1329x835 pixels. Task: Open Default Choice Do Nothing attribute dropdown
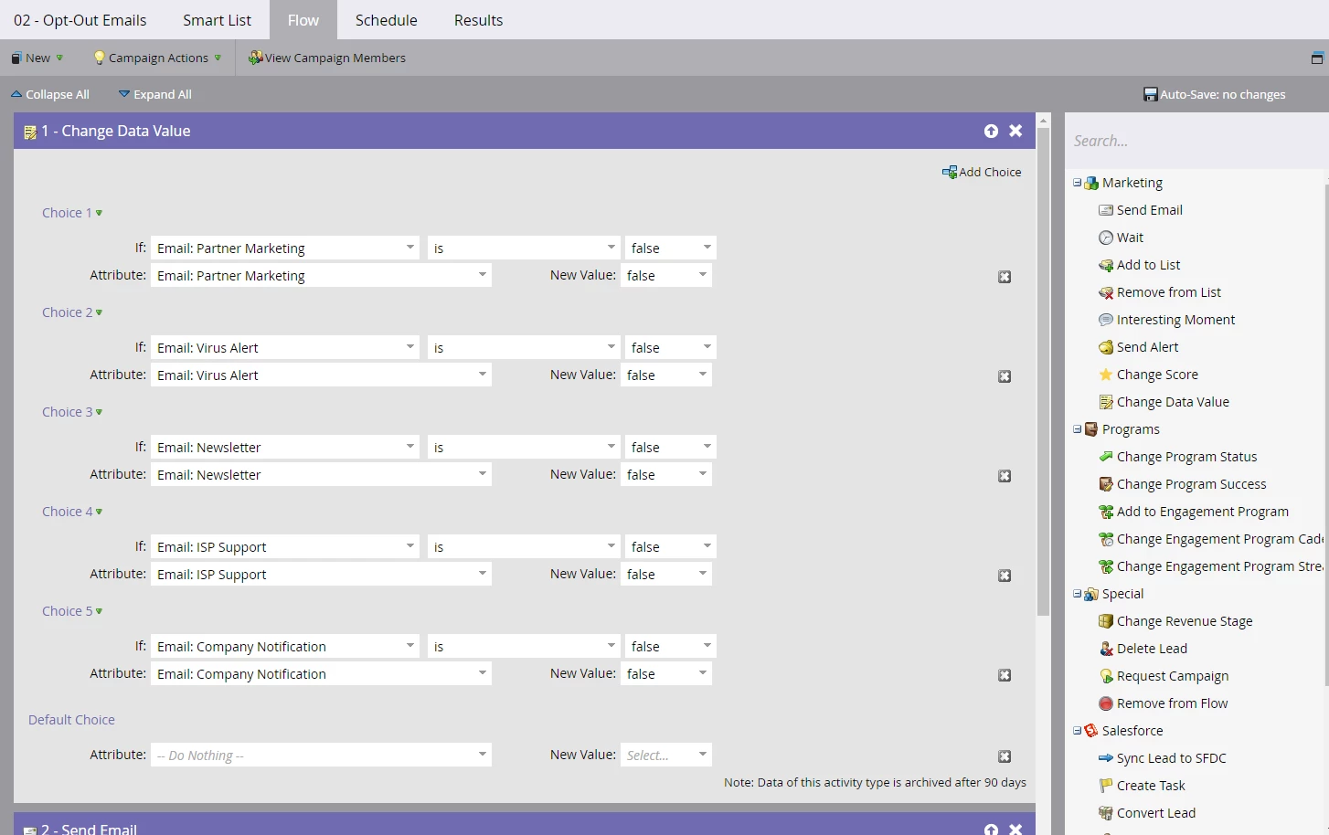[483, 755]
